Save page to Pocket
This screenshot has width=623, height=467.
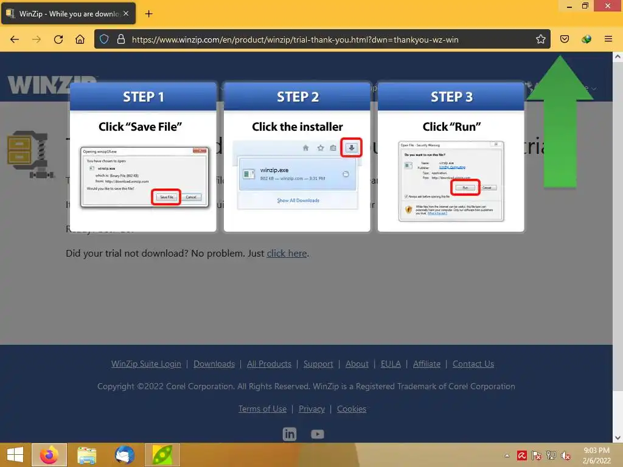pyautogui.click(x=564, y=39)
